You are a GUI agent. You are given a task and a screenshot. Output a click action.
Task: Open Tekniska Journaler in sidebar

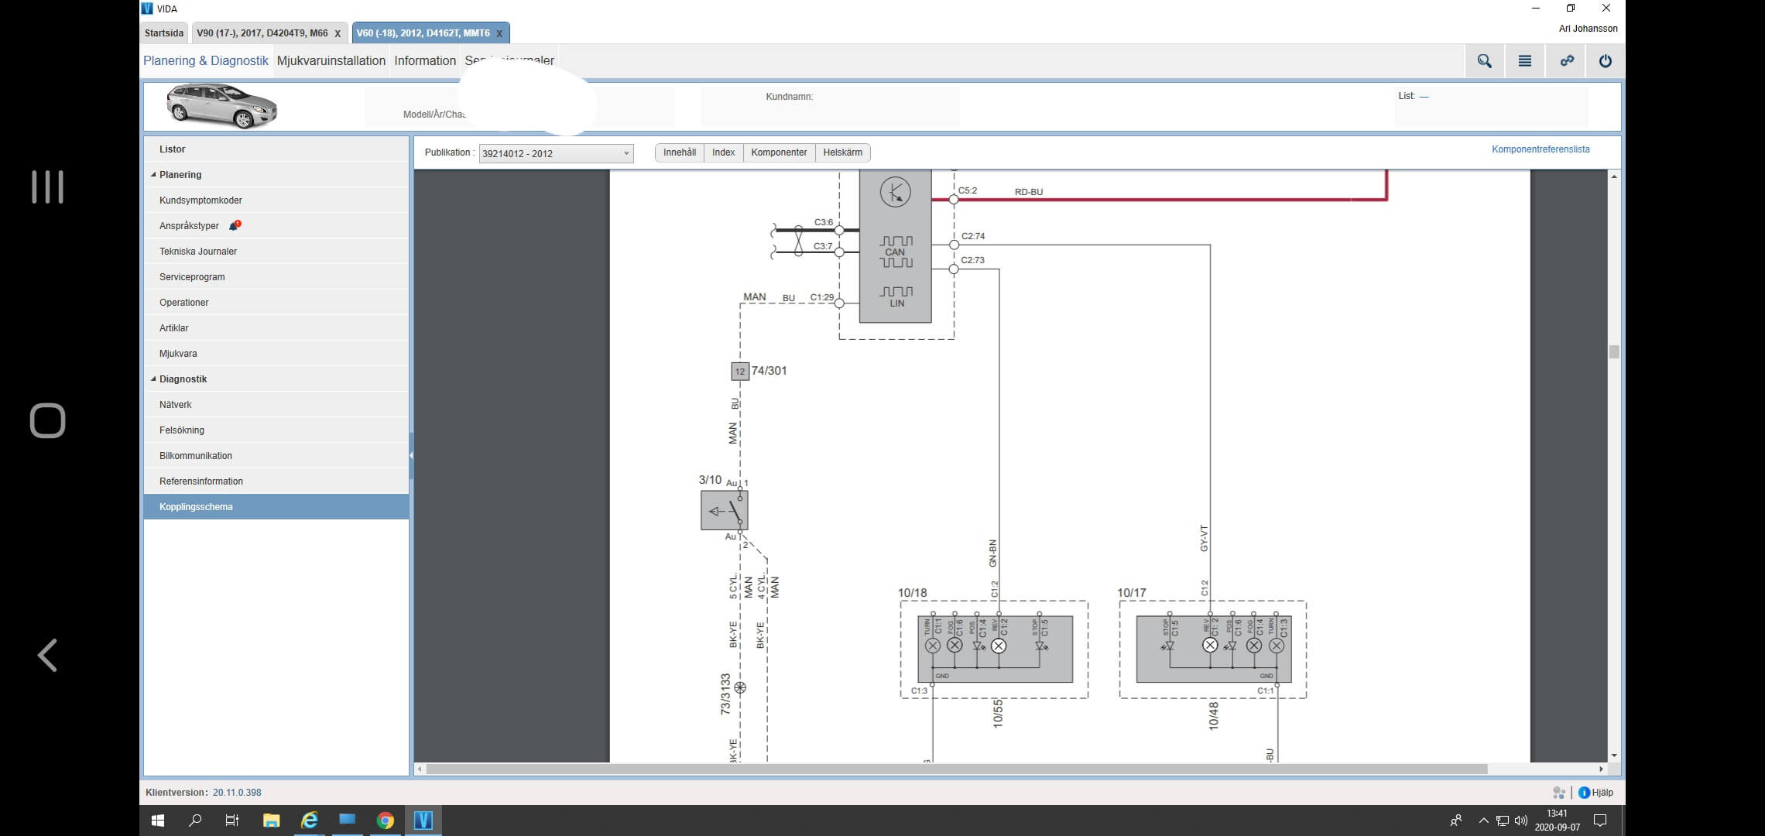point(276,252)
